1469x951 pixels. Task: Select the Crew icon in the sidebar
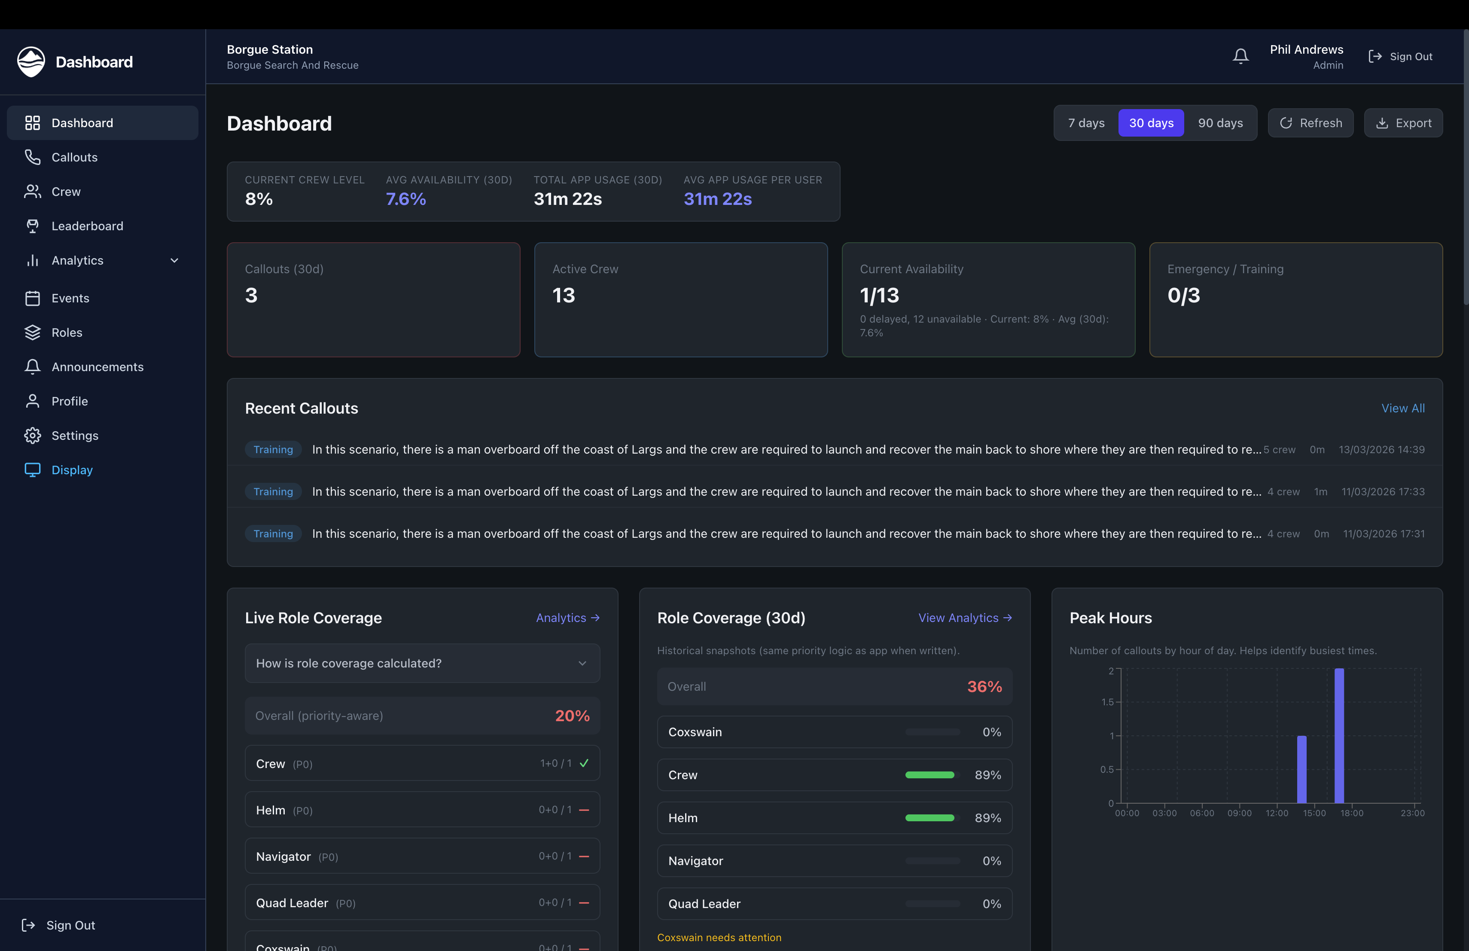(x=34, y=191)
